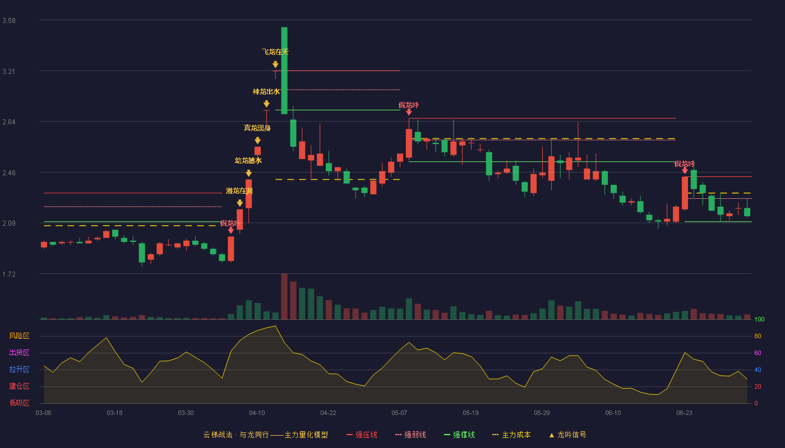This screenshot has height=448, width=785.
Task: Click the 出货区 zone label
Action: pyautogui.click(x=19, y=353)
